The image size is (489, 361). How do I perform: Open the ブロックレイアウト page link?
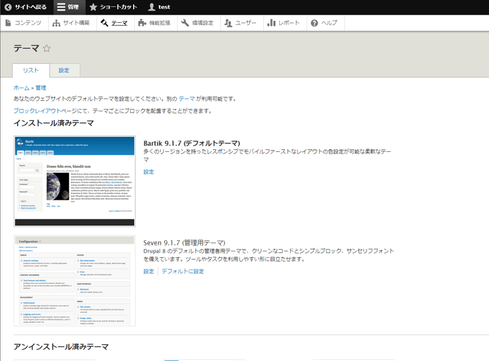(x=37, y=111)
